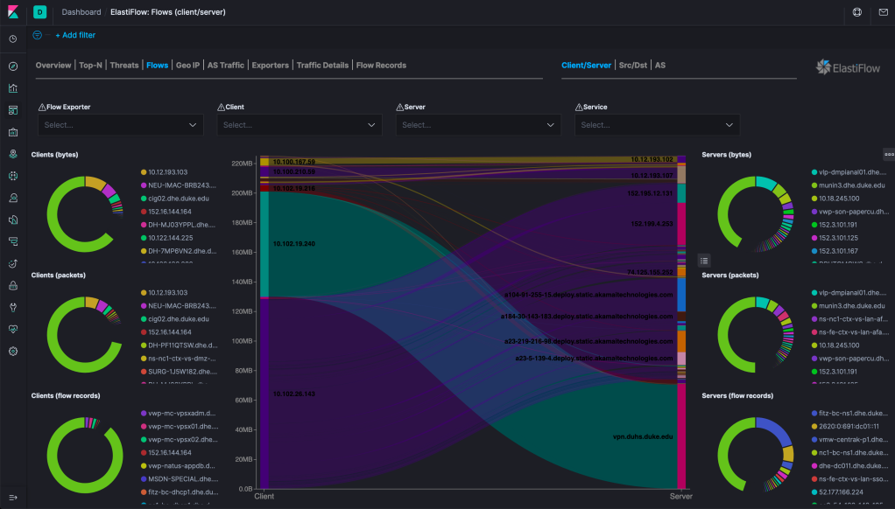Click the Clients (bytes) donut chart
The image size is (895, 509).
pos(84,213)
